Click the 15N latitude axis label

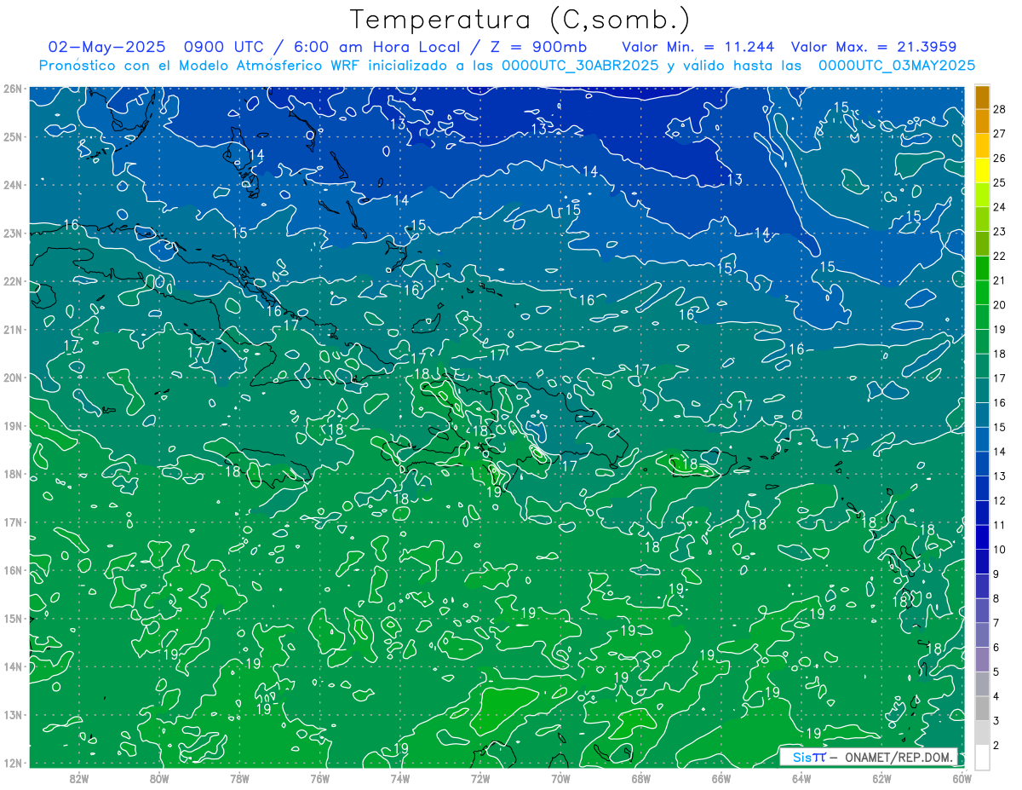[x=12, y=619]
